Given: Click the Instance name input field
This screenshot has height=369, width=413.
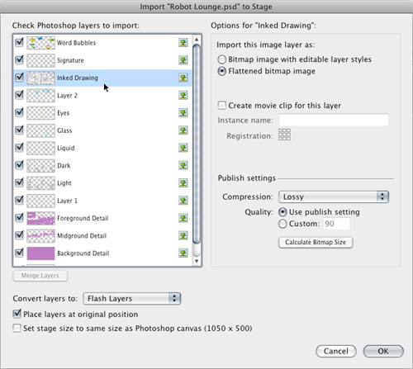Looking at the screenshot, I should pyautogui.click(x=334, y=121).
